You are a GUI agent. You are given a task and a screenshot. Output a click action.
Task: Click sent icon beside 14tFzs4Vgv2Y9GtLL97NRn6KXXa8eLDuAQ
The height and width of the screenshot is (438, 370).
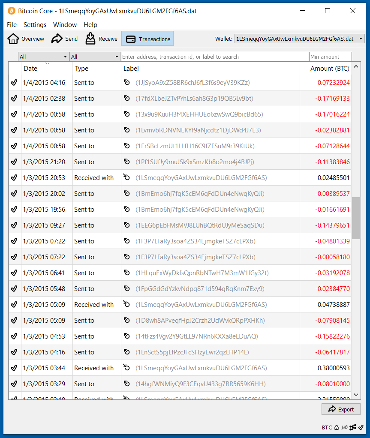127,336
